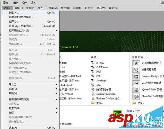Create a new ColdFusion document link
164x129 pixels.
pyautogui.click(x=102, y=67)
